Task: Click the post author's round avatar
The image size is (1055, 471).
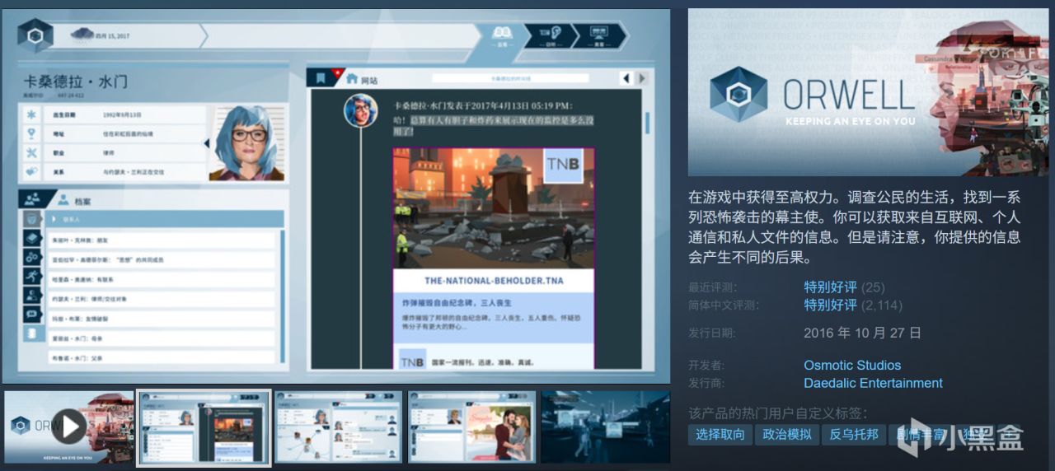Action: [x=360, y=111]
